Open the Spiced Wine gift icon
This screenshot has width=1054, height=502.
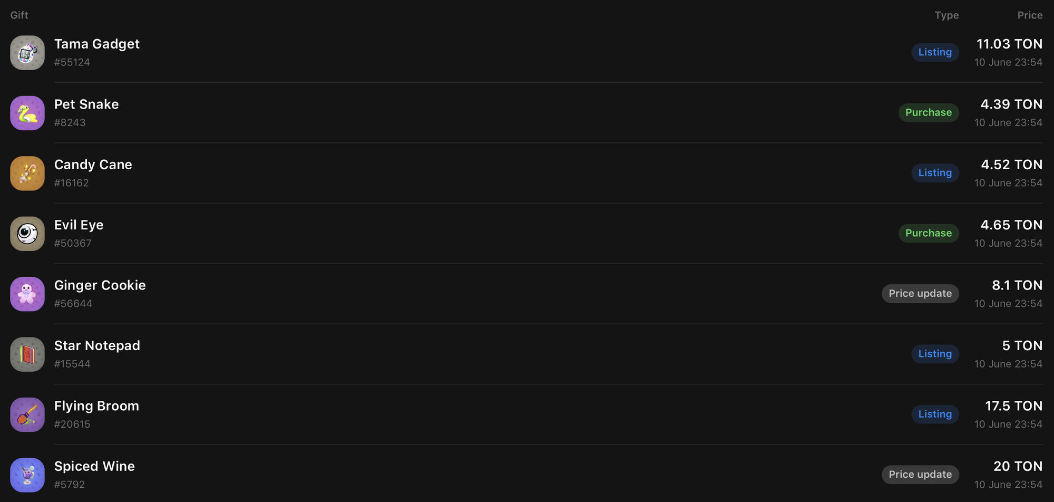[x=27, y=475]
